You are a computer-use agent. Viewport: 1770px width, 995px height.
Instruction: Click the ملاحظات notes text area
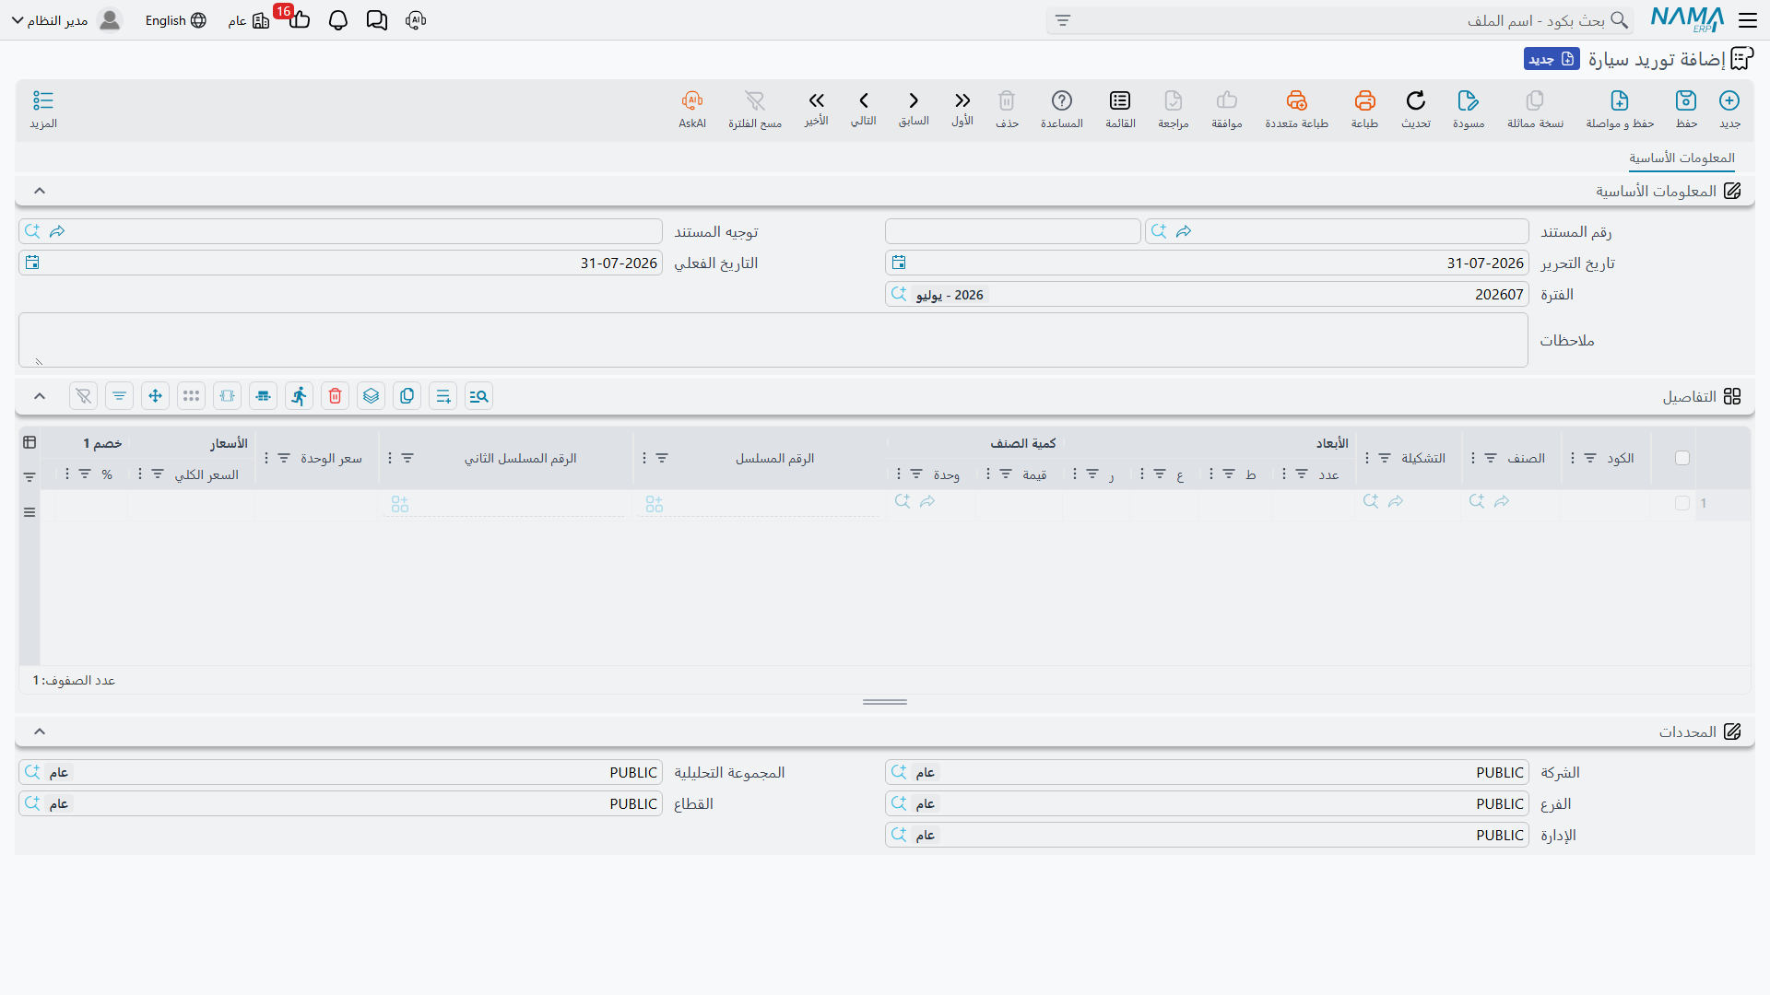(773, 340)
